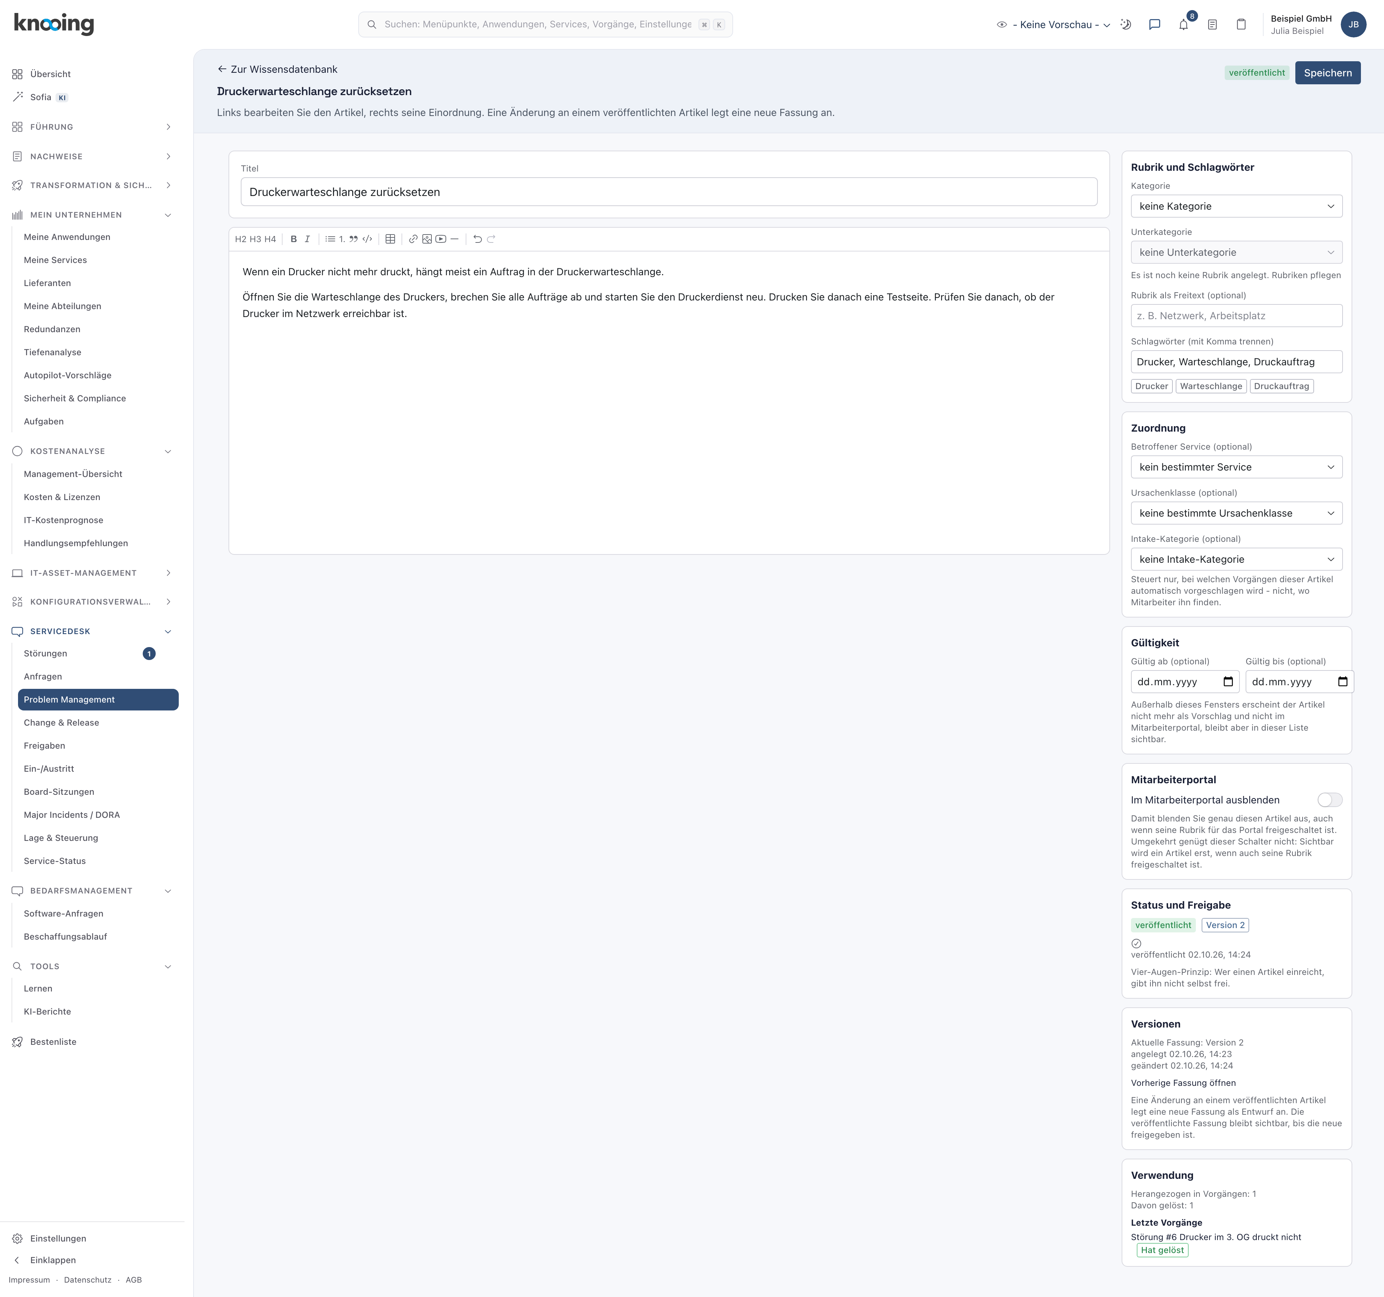Apply H4 heading style
This screenshot has width=1384, height=1297.
pos(270,239)
